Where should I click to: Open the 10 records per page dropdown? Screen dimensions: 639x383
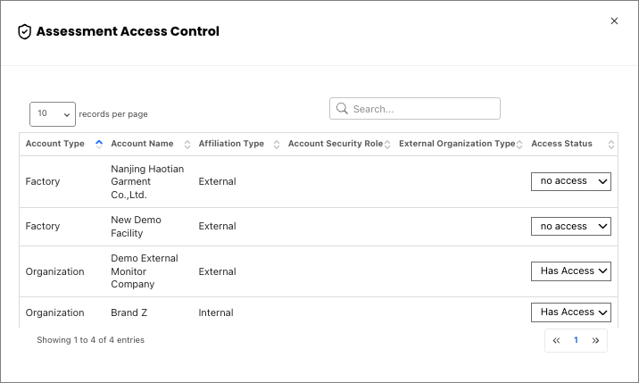click(53, 114)
